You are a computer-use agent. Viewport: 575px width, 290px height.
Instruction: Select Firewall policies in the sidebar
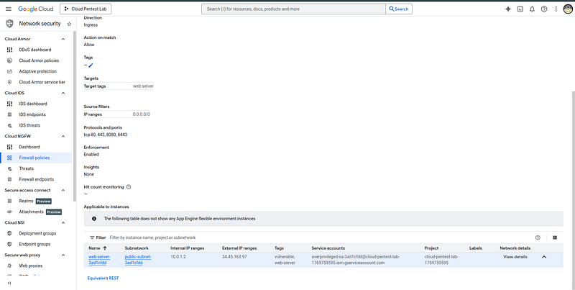tap(36, 158)
